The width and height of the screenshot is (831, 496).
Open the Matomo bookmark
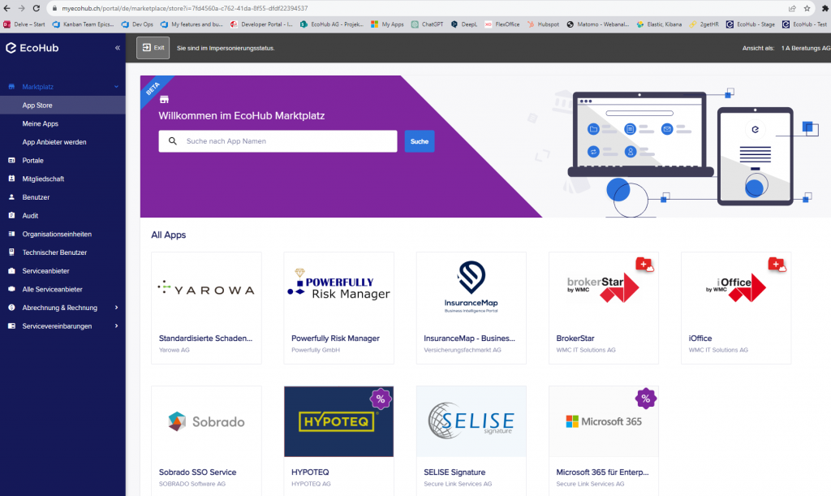(x=598, y=24)
